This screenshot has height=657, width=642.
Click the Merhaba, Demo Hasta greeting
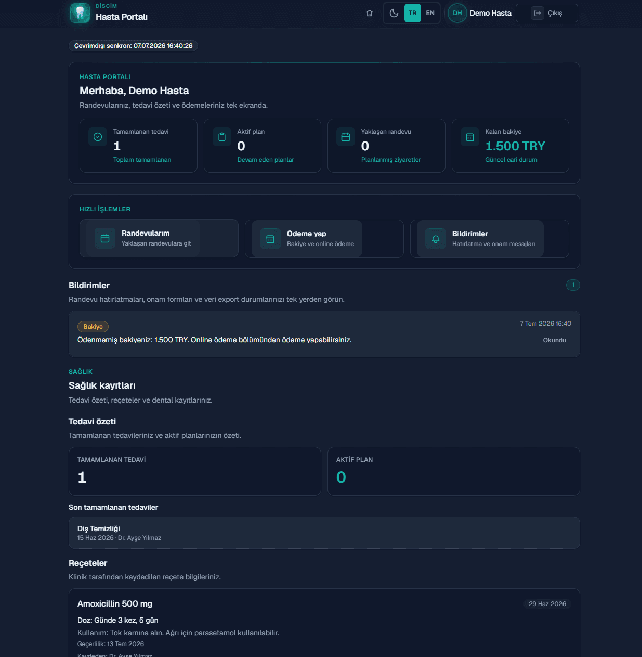coord(134,91)
